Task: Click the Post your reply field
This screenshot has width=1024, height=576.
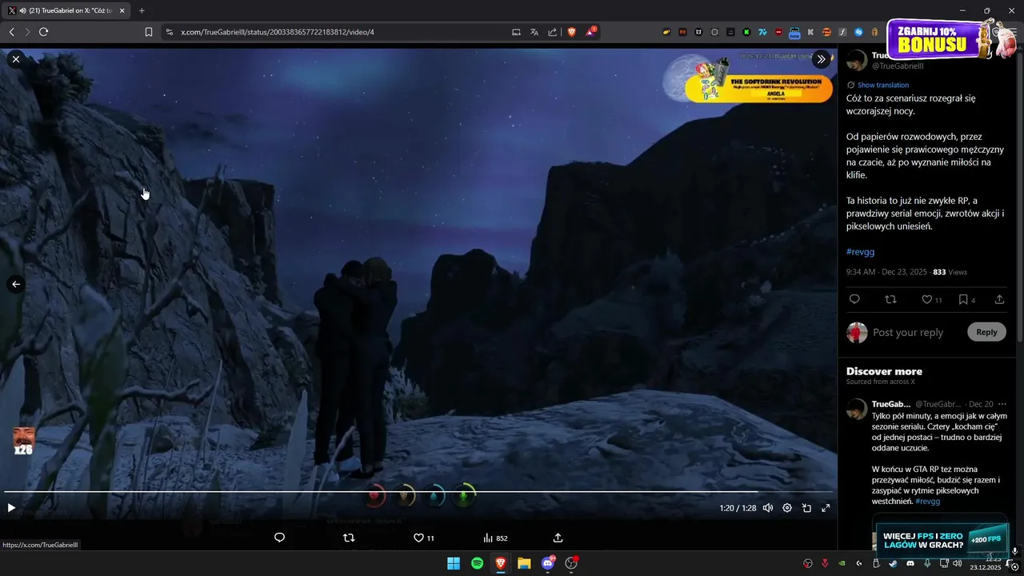Action: click(x=908, y=332)
